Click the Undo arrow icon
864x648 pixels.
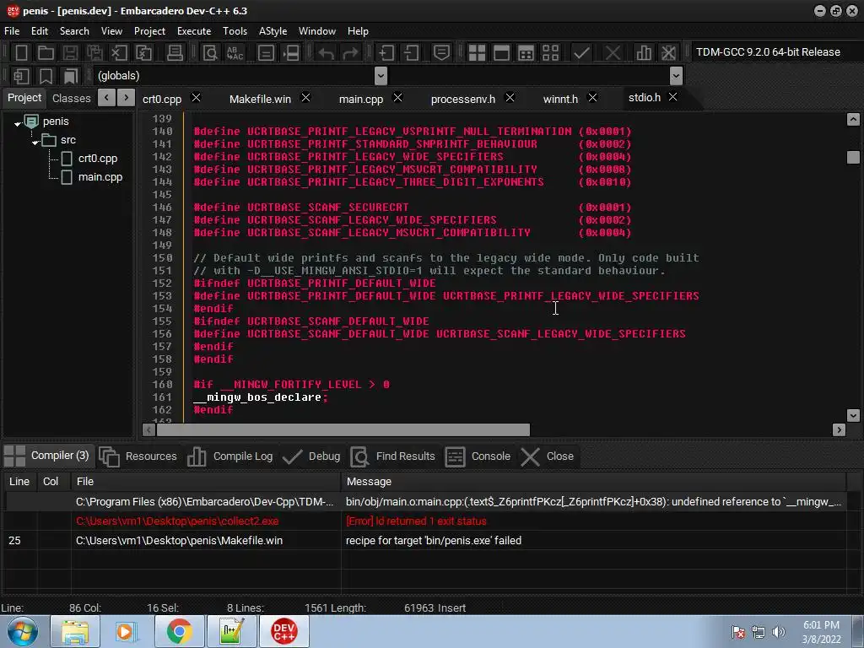[x=327, y=53]
